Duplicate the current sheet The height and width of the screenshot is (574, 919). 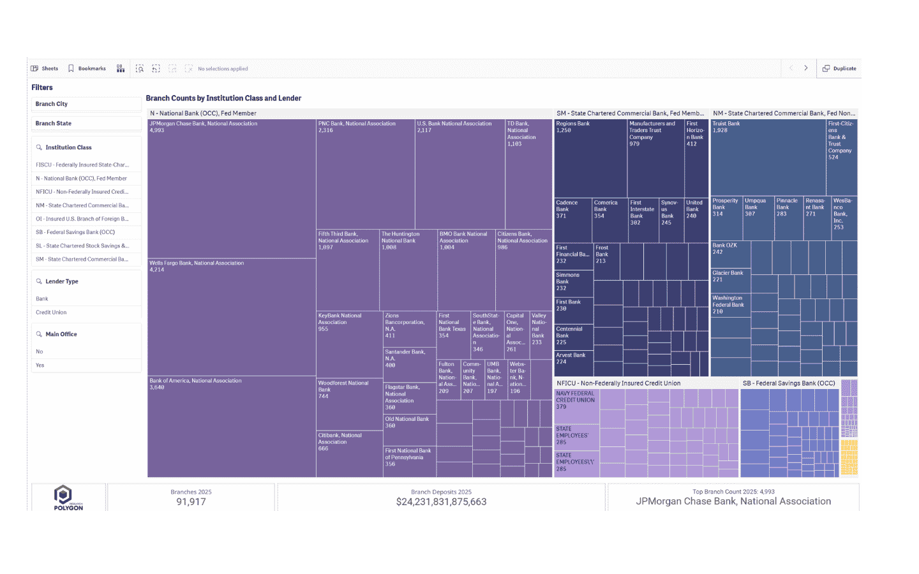pyautogui.click(x=839, y=68)
